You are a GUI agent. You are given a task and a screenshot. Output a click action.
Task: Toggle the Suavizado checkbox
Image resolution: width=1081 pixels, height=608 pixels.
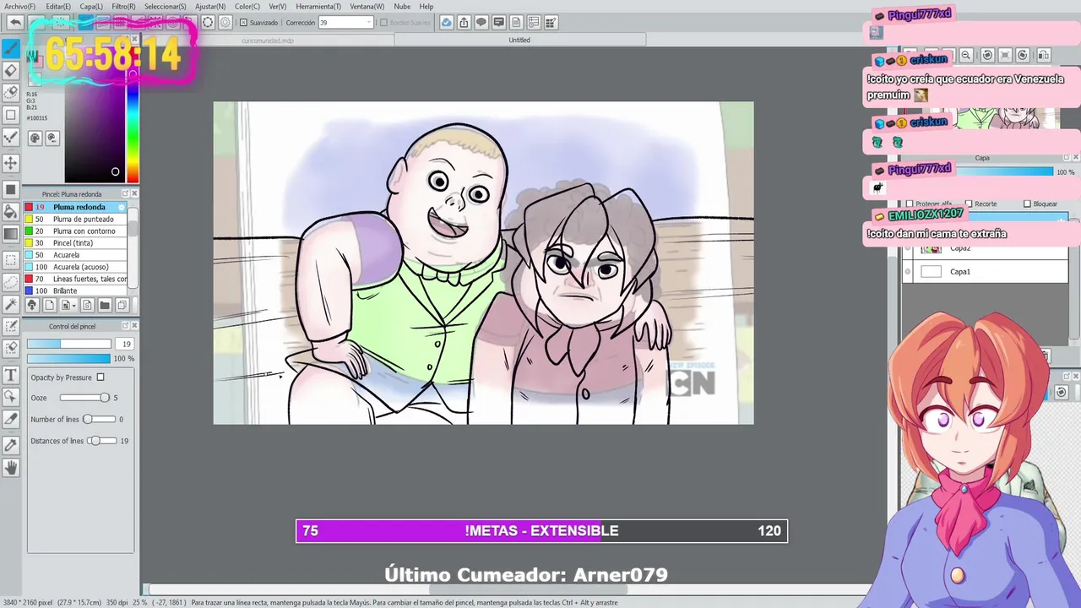click(x=244, y=23)
